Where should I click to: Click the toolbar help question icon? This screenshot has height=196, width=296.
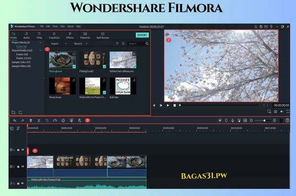[x=287, y=120]
